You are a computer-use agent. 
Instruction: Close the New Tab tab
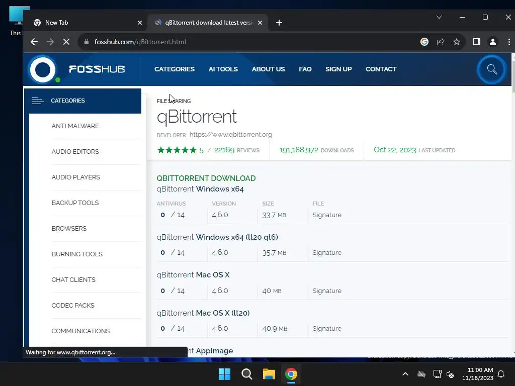tap(140, 23)
